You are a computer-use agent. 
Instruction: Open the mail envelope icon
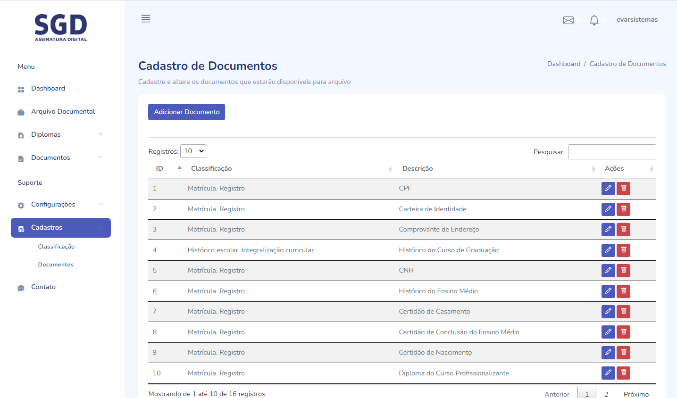(568, 20)
